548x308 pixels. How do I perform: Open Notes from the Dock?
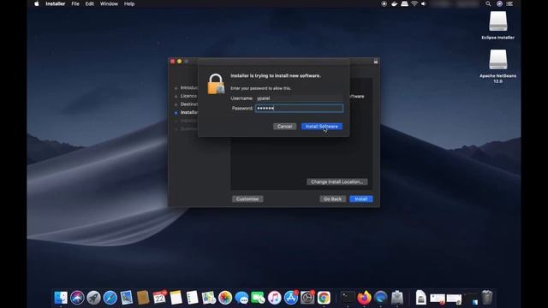click(x=176, y=298)
